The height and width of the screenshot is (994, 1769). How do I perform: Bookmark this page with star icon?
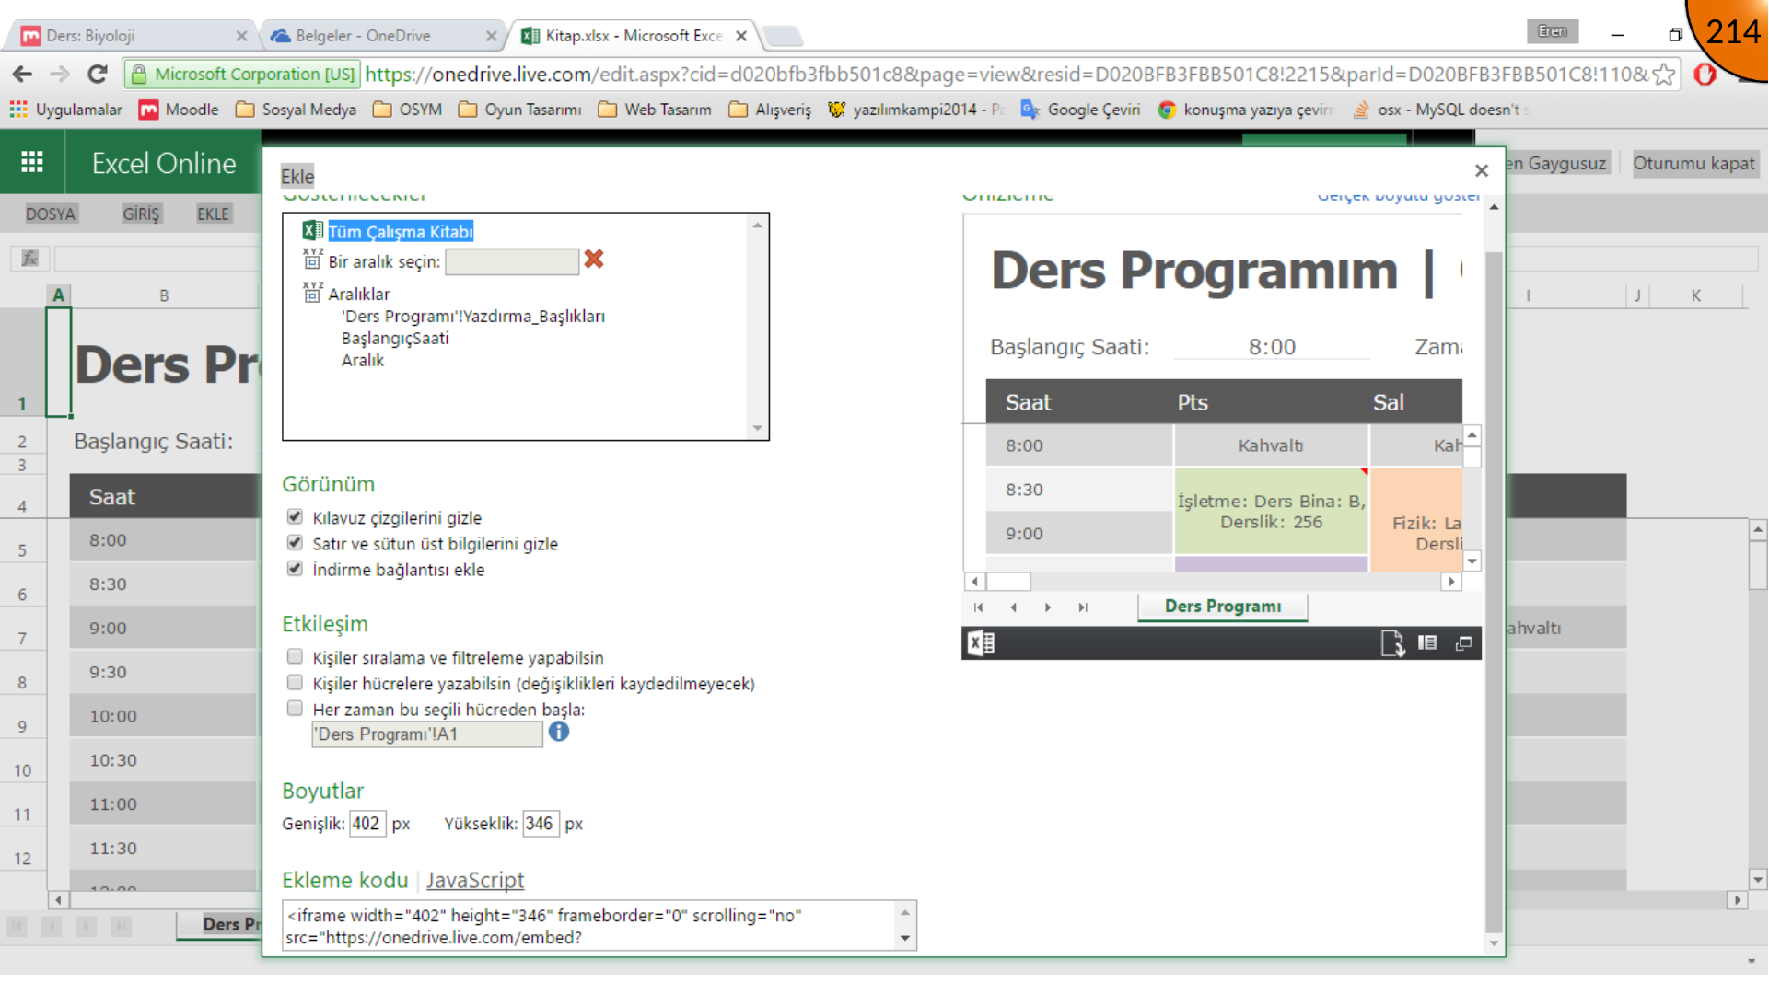1663,75
